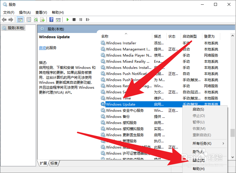Click gear icon beside Windows Mixed Reality
The width and height of the screenshot is (236, 173).
coord(103,62)
